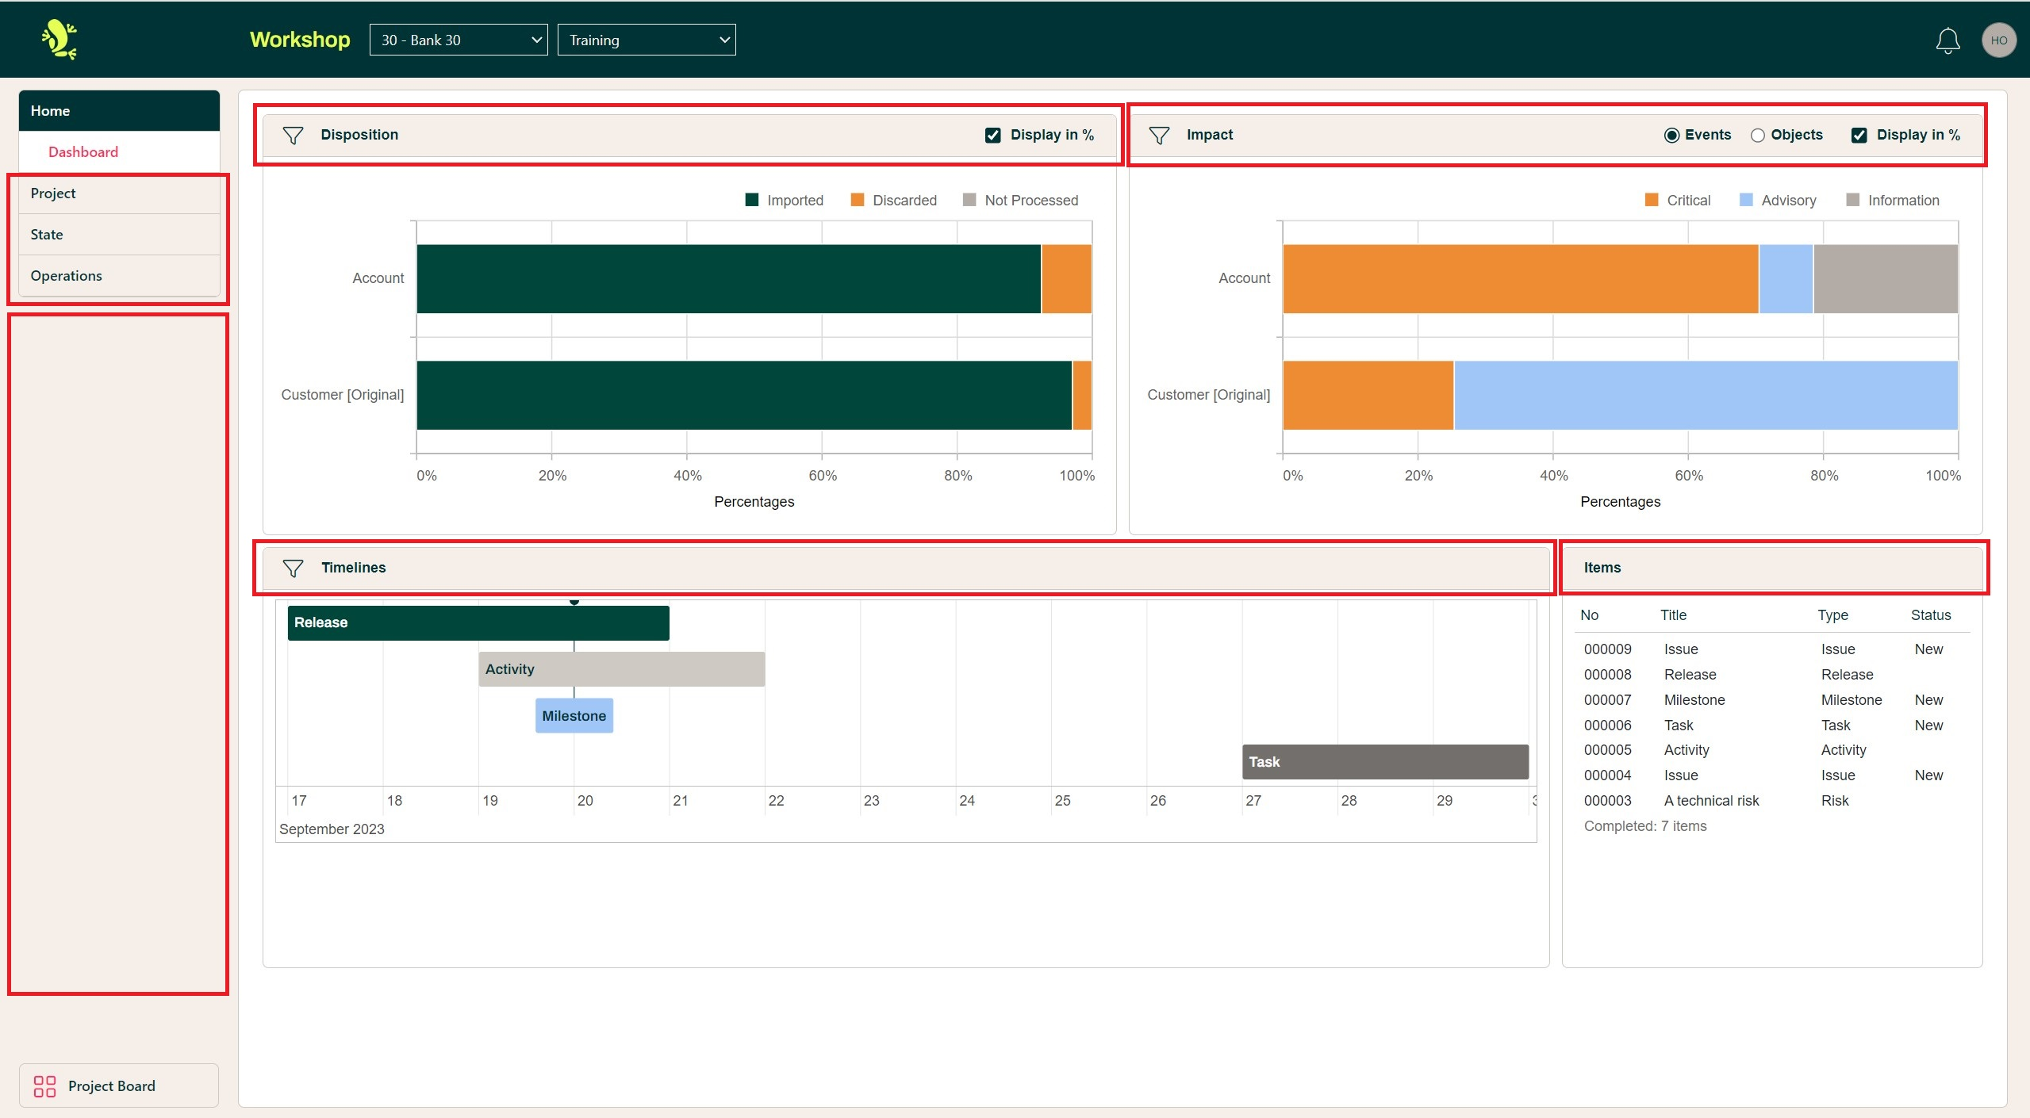Select the Events radio button
The height and width of the screenshot is (1118, 2030).
pos(1671,136)
